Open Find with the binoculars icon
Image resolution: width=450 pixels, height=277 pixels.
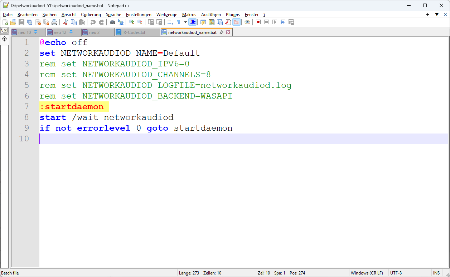click(112, 22)
